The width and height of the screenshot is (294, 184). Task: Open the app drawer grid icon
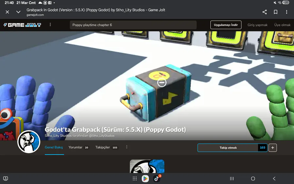pos(135,178)
